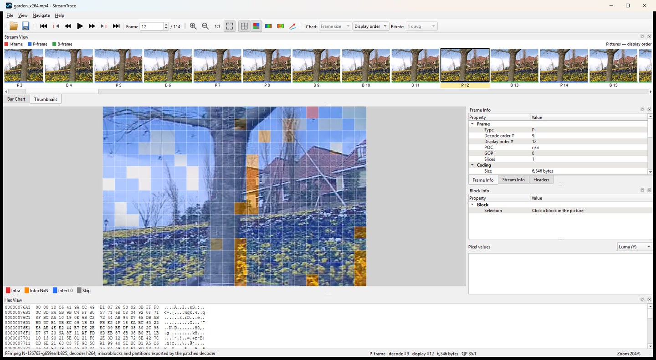Viewport: 656px width, 360px height.
Task: Close the Stream View panel
Action: pyautogui.click(x=649, y=36)
